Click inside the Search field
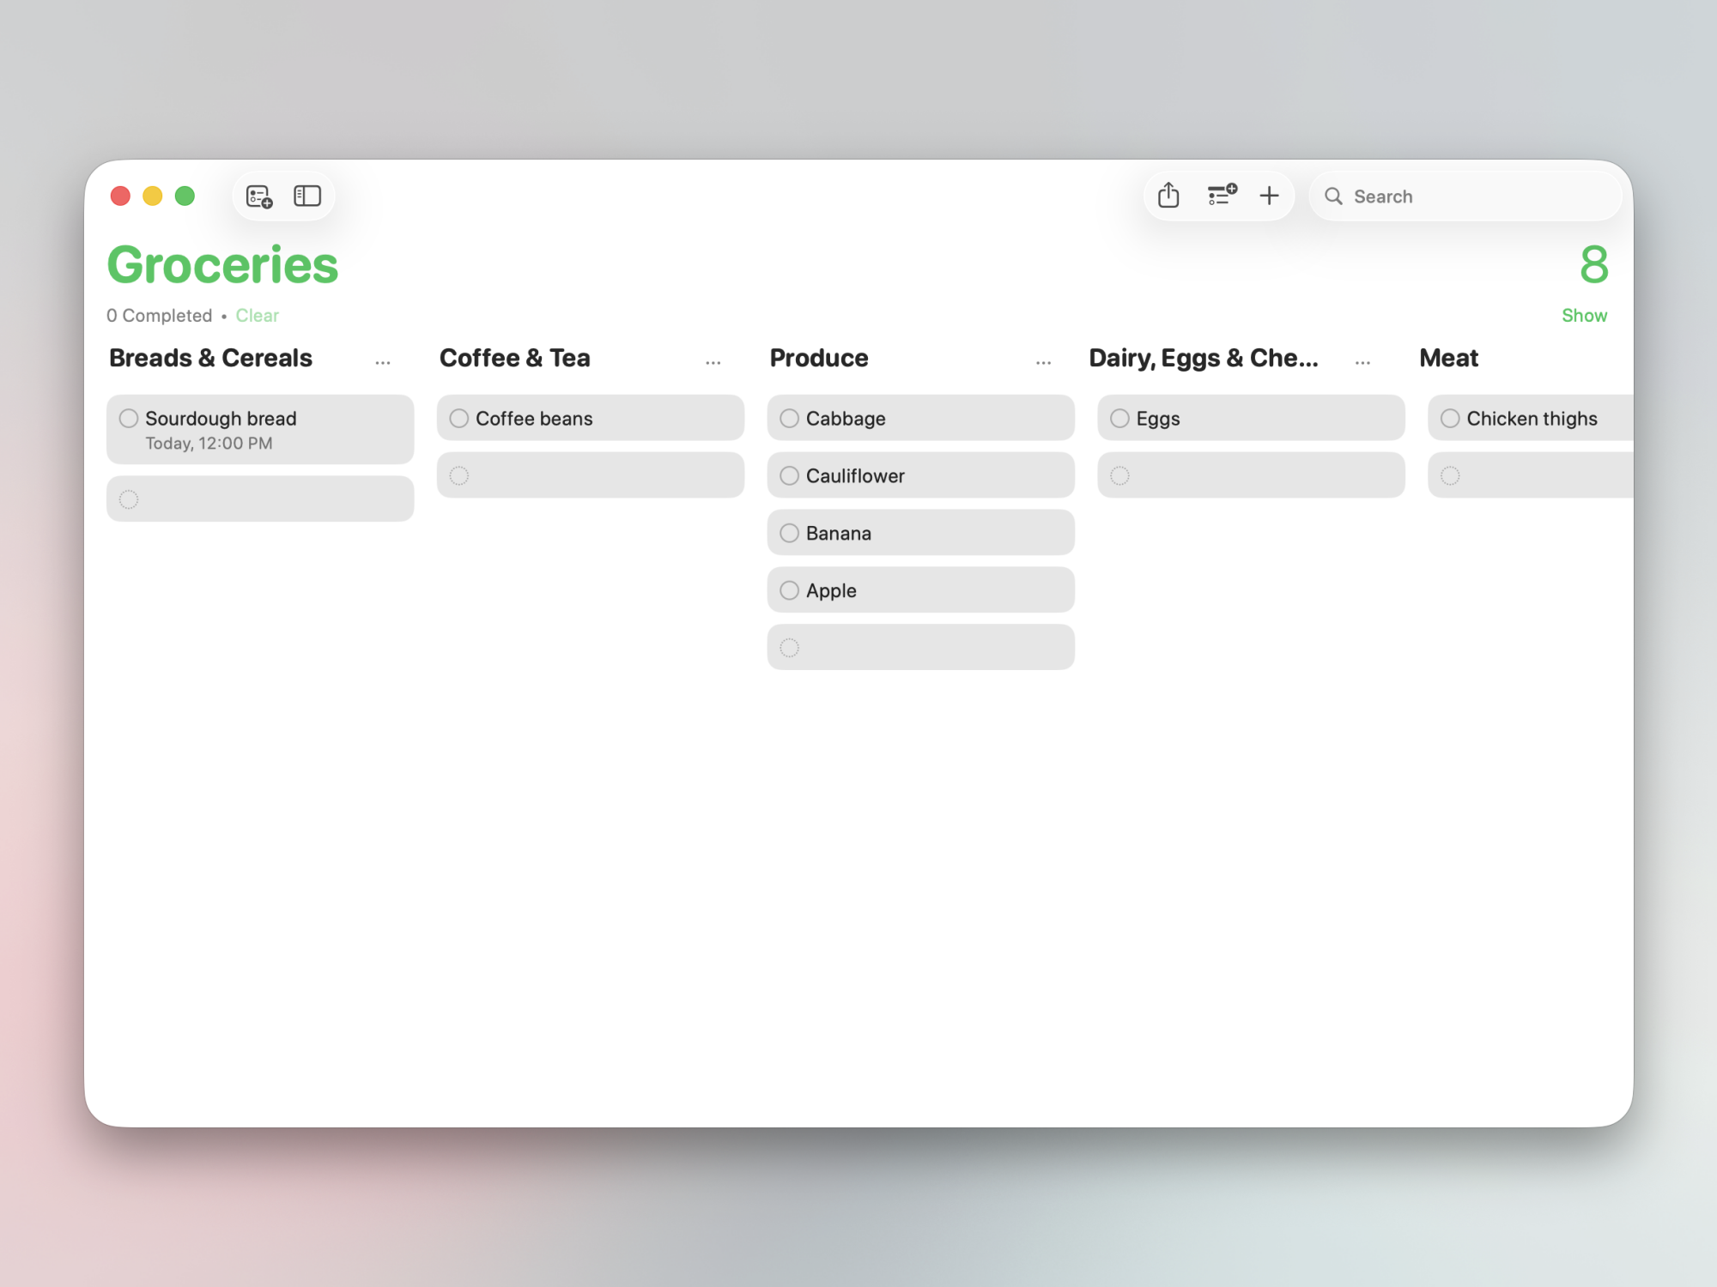 [x=1459, y=196]
